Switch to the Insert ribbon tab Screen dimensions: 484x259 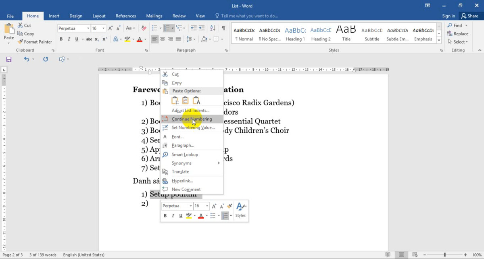[54, 16]
